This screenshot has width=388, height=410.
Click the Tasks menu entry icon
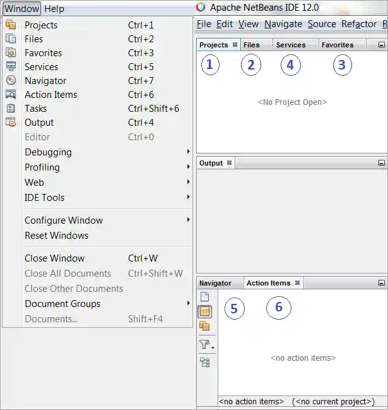11,108
